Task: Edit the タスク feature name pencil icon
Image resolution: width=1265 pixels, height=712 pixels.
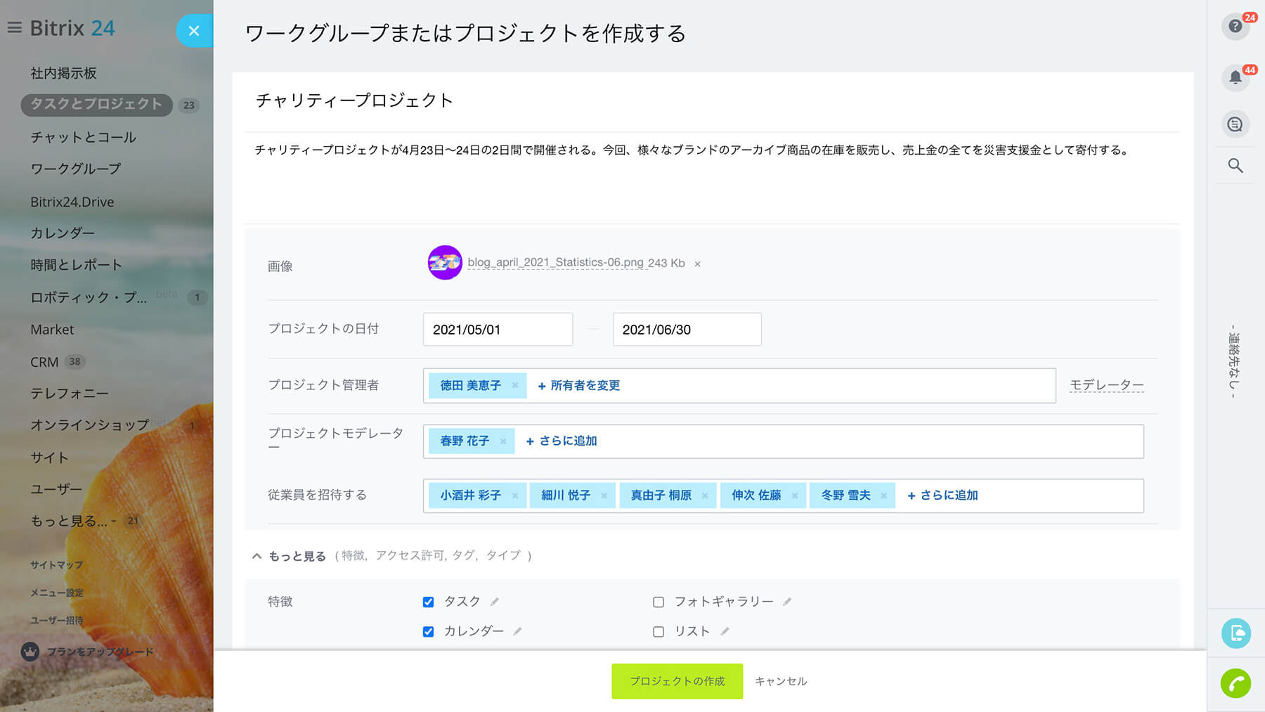Action: tap(495, 602)
